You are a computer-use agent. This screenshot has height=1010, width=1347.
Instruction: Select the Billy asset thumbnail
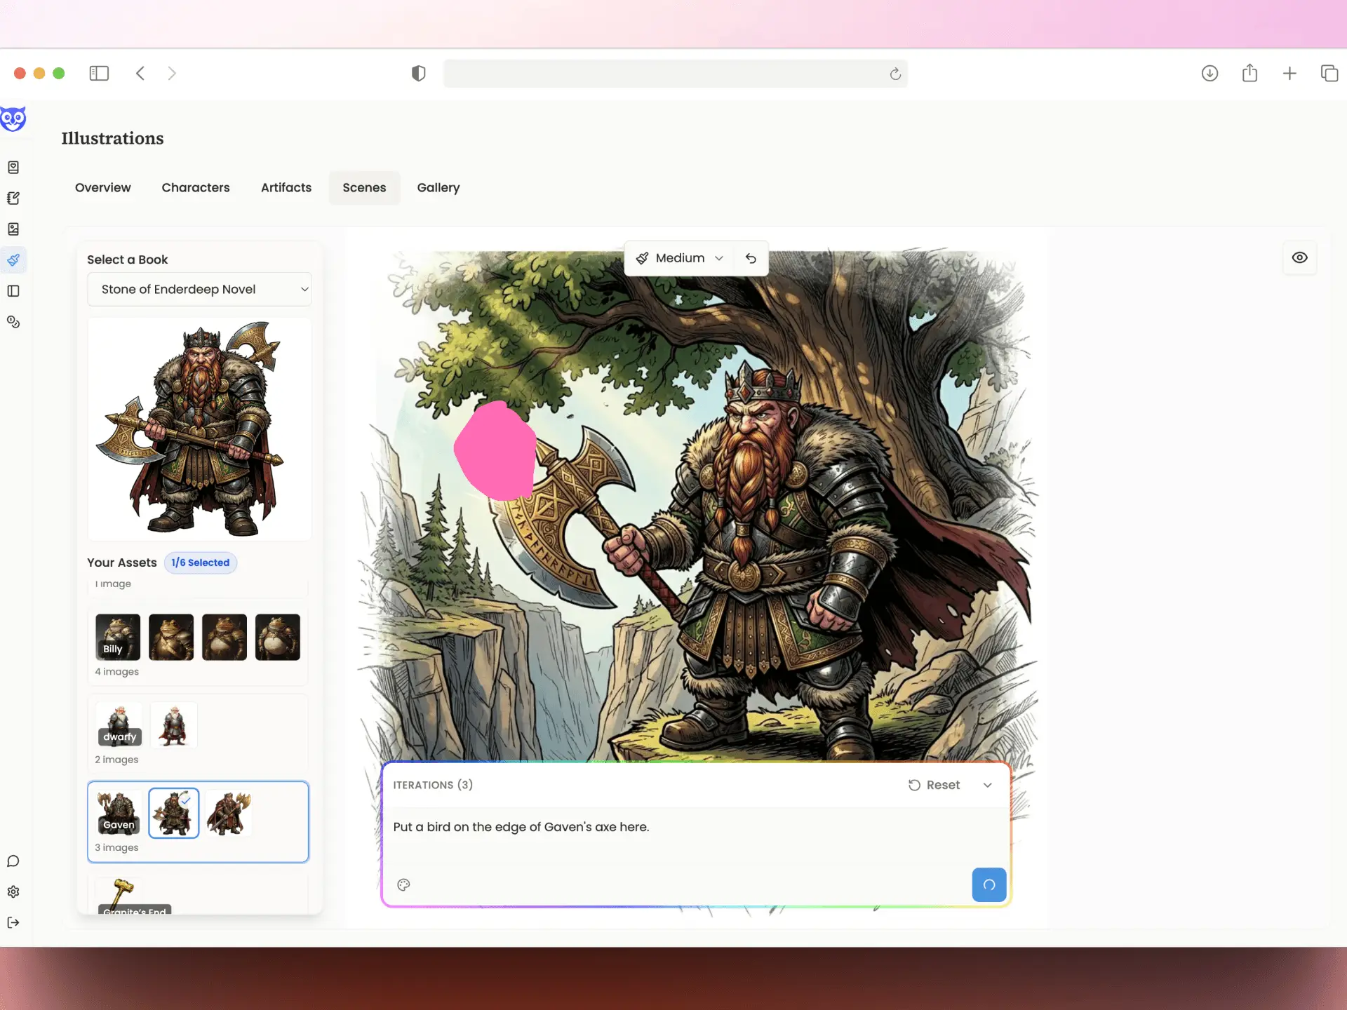coord(117,637)
